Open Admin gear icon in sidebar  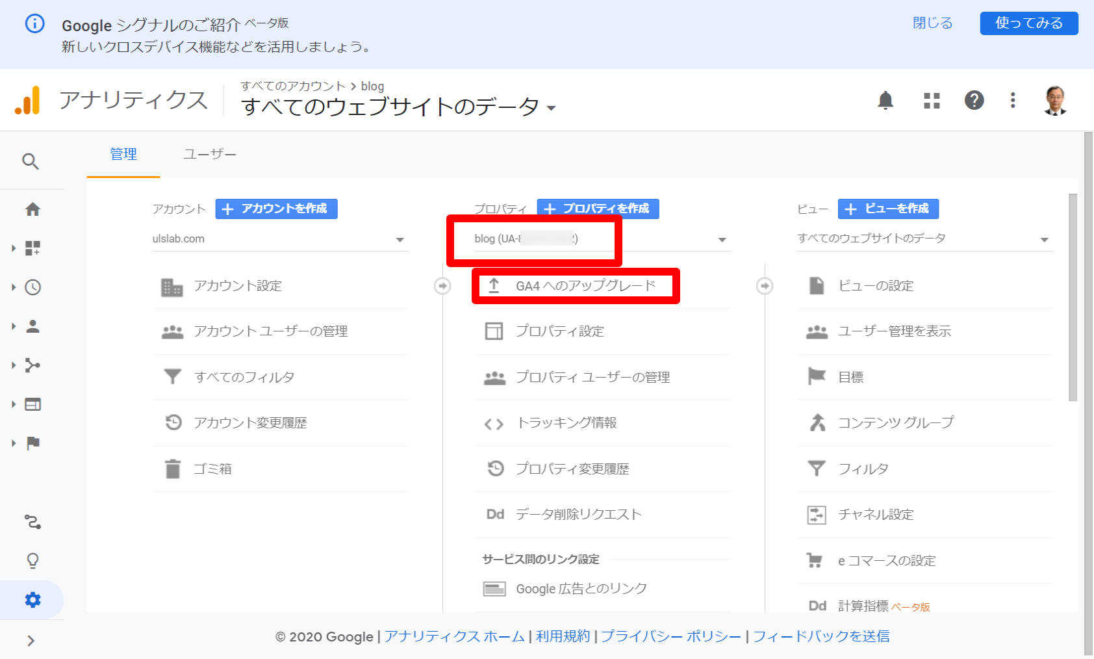point(32,600)
